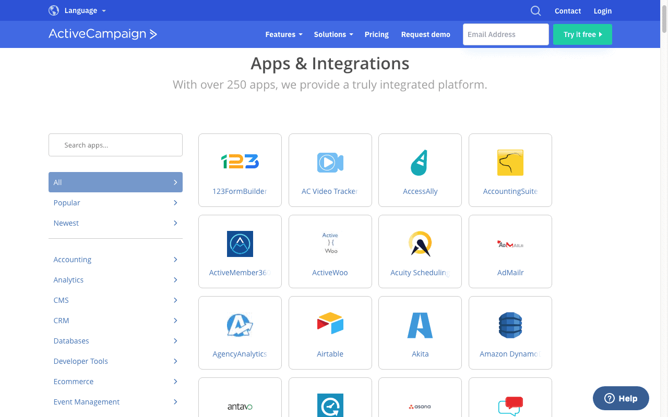Open the ActiveMember360 app logo
Viewport: 668px width, 417px height.
tap(240, 244)
